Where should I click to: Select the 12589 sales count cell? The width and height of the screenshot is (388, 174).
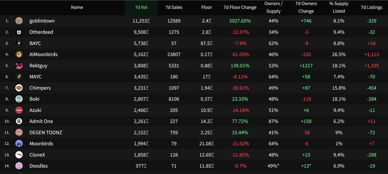pos(174,21)
